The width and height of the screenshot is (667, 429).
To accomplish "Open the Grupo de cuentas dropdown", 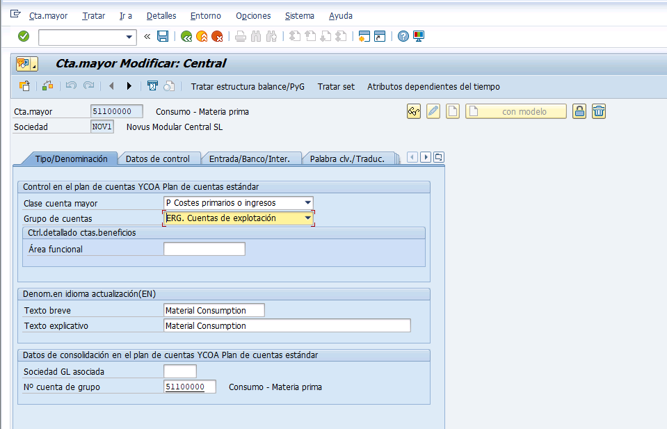I will (x=307, y=218).
